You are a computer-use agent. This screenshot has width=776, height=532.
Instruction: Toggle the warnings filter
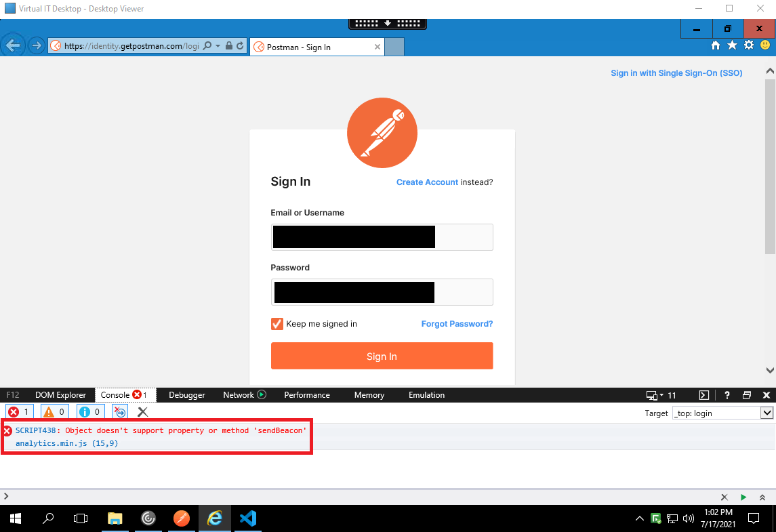click(54, 411)
